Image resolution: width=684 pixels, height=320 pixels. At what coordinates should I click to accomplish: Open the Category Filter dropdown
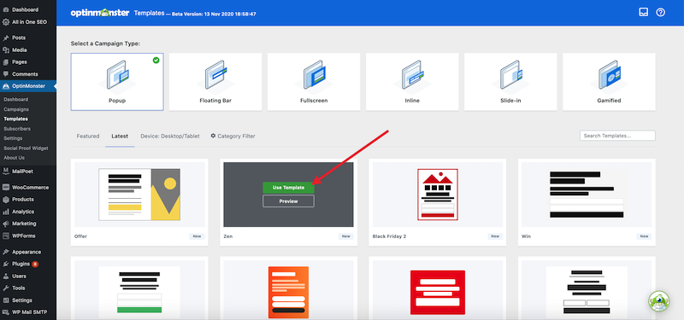coord(233,137)
